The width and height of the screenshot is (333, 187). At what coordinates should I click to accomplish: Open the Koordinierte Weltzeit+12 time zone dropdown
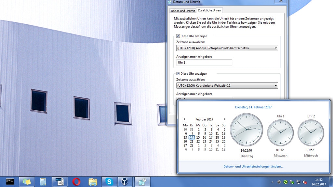227,86
